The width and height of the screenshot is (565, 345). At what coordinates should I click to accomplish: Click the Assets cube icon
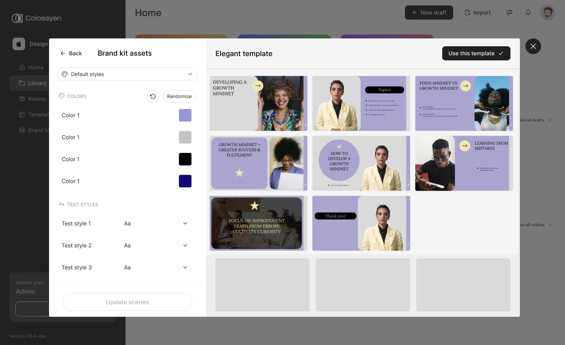point(22,99)
